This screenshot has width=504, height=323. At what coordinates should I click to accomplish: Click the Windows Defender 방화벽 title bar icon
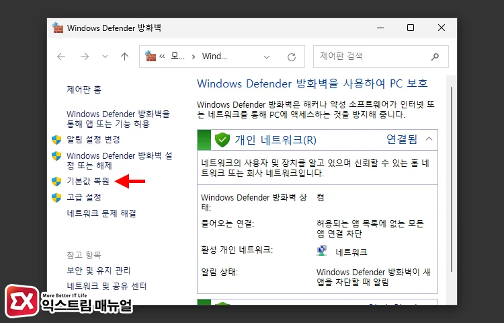coord(58,28)
